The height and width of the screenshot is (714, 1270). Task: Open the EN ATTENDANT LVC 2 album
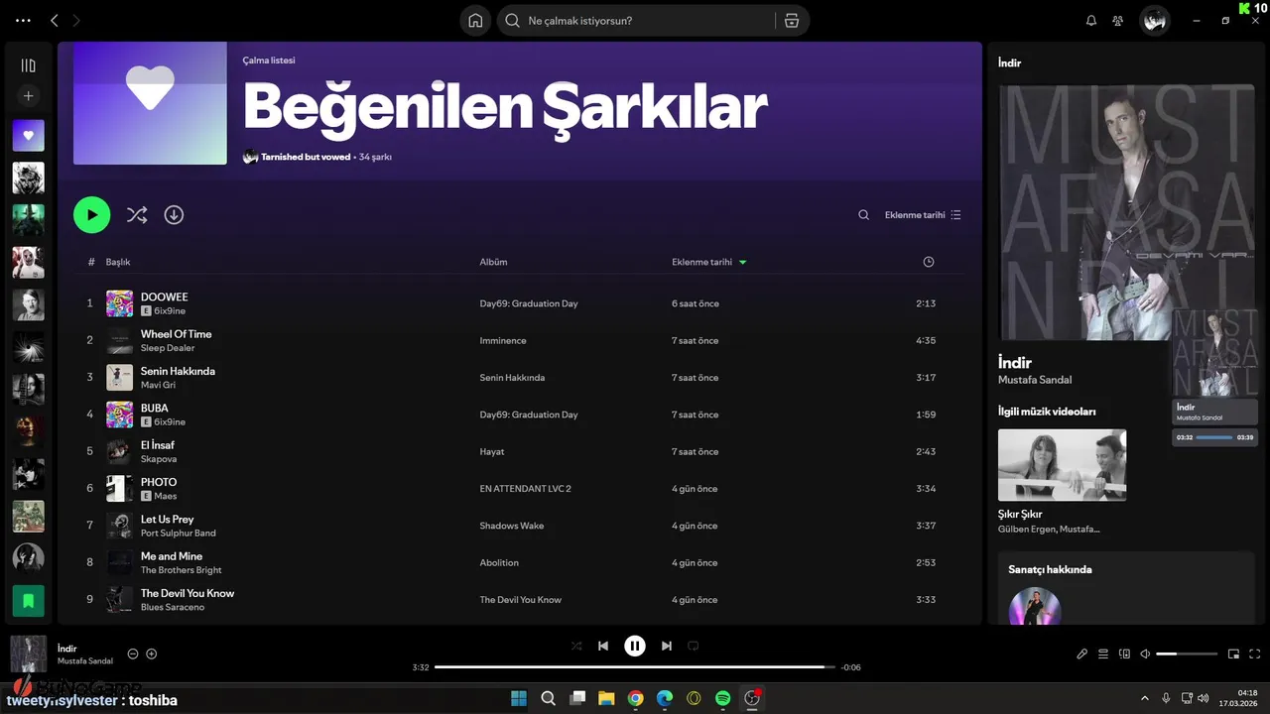click(525, 488)
